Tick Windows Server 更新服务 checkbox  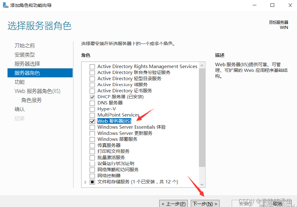(92, 133)
